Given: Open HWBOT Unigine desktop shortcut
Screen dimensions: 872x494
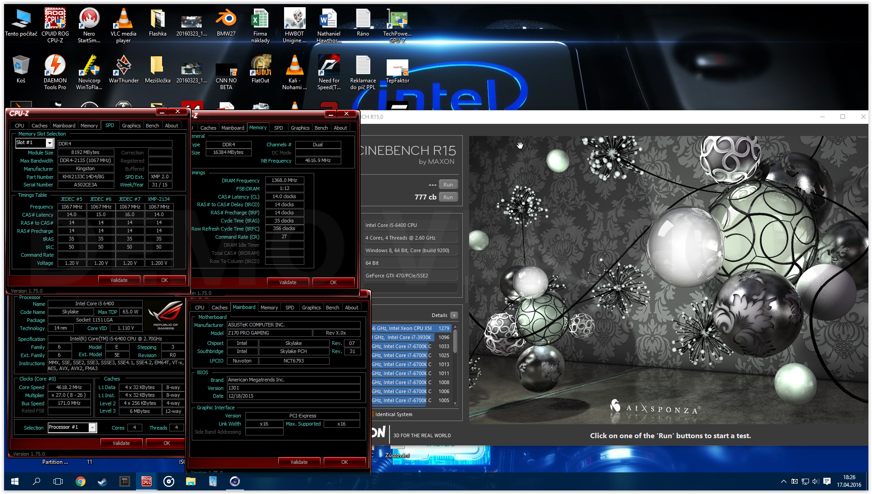Looking at the screenshot, I should point(294,25).
